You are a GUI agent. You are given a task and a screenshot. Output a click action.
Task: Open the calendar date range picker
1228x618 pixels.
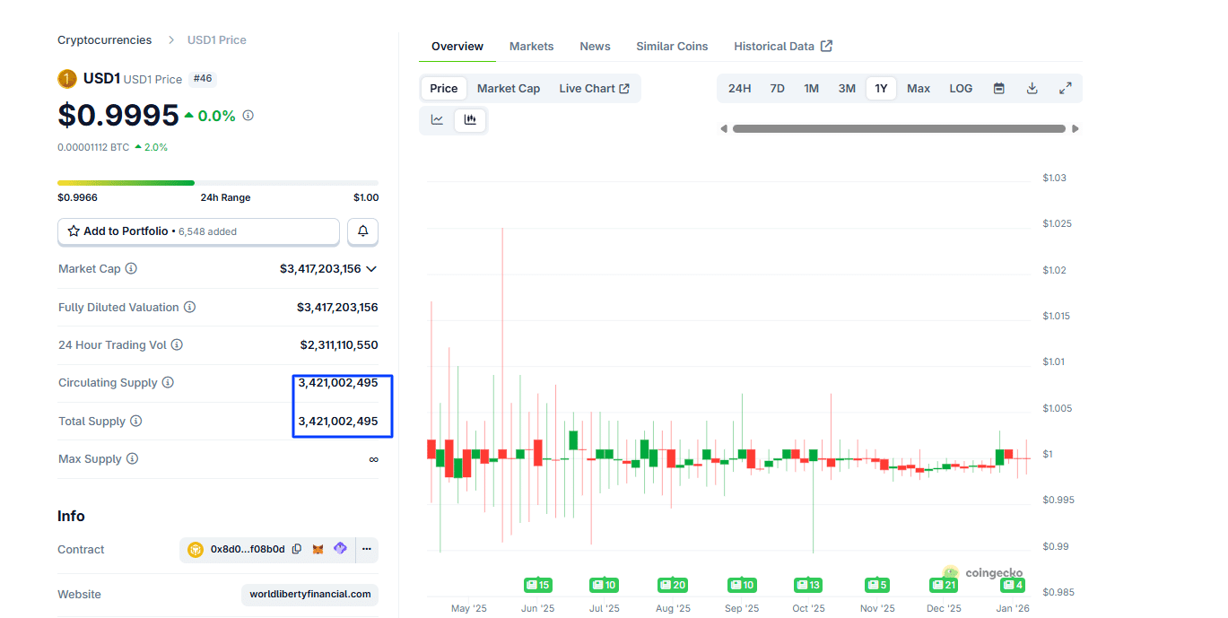coord(998,88)
